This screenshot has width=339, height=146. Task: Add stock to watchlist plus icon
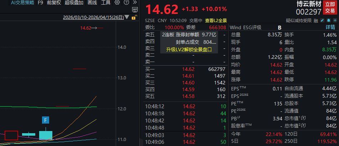tap(335, 21)
